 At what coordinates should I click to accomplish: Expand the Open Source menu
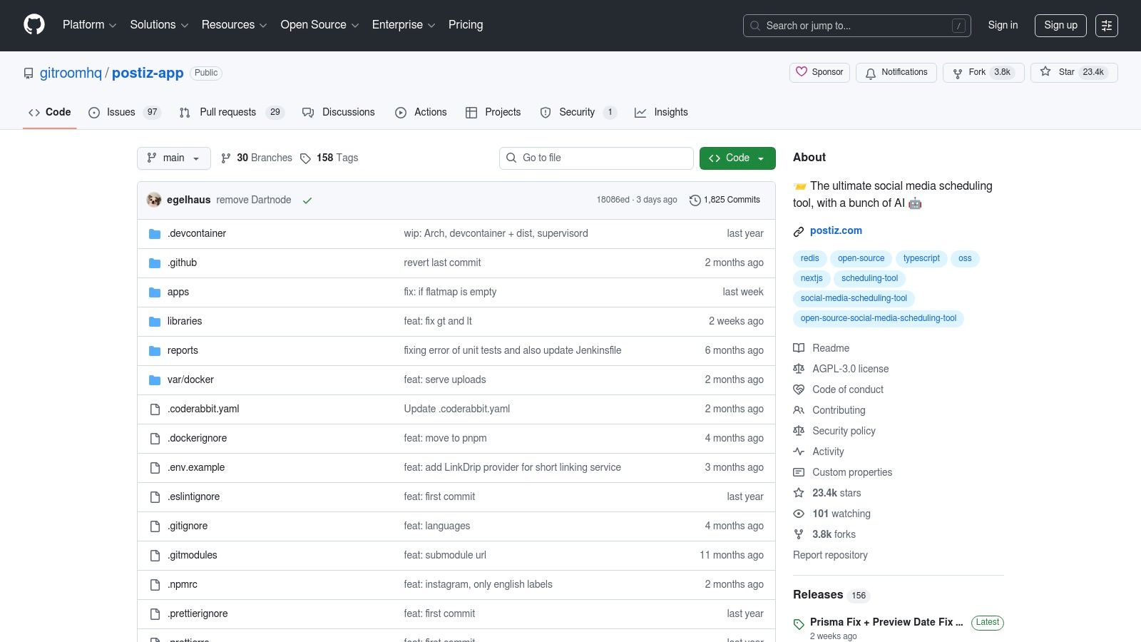coord(319,25)
